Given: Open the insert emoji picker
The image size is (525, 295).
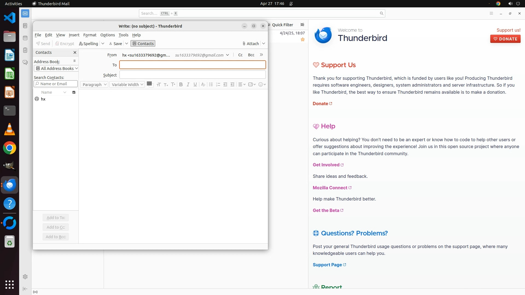Looking at the screenshot, I should point(261,85).
